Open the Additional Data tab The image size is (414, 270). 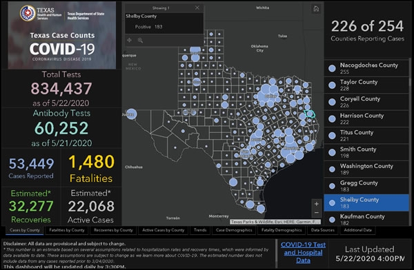(357, 230)
